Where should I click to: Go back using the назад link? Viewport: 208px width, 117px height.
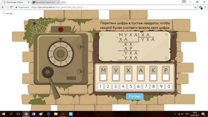[7, 13]
